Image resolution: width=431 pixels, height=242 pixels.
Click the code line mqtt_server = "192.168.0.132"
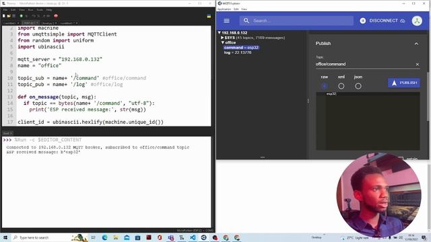60,59
